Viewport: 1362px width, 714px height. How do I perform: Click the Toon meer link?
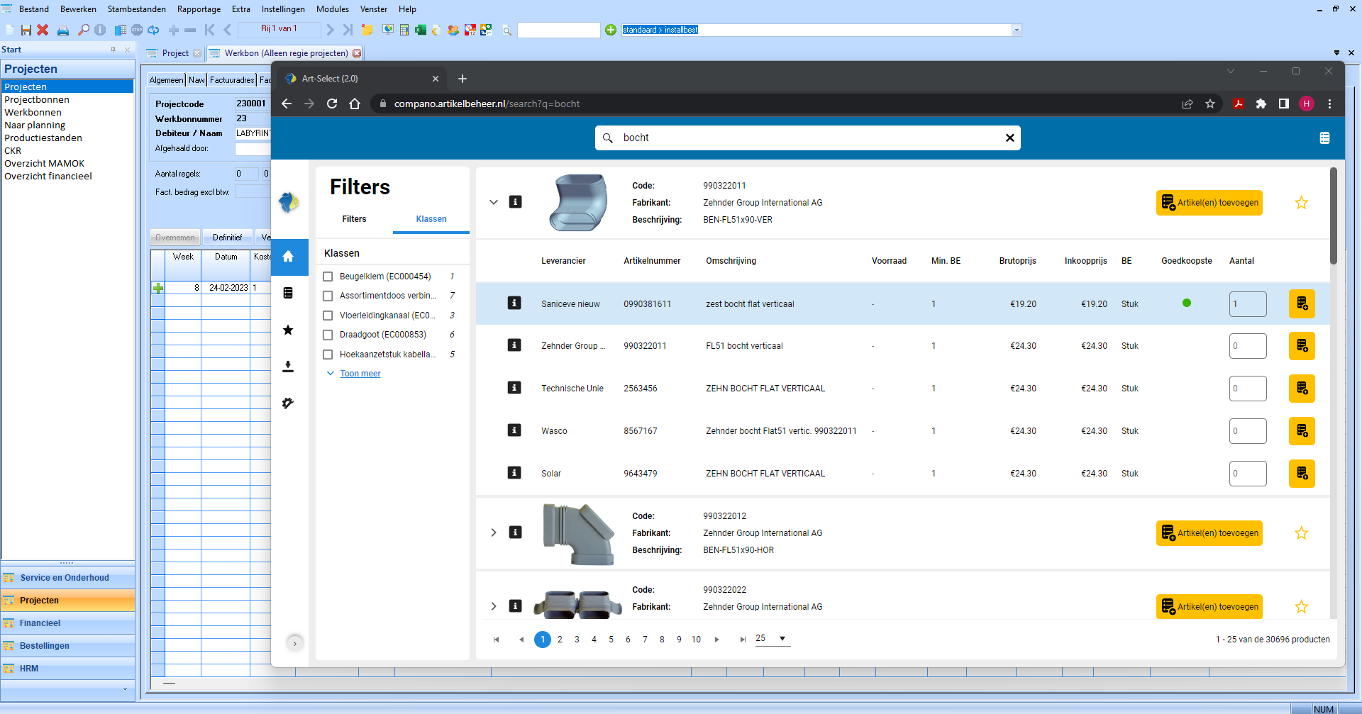point(360,374)
